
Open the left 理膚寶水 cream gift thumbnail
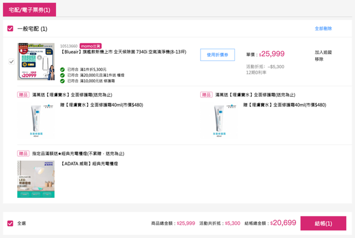click(36, 120)
